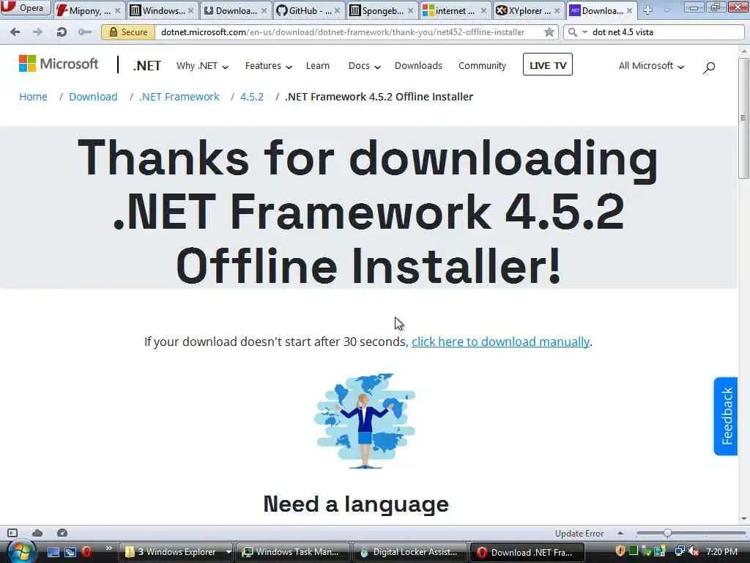
Task: Close the GitHub tab
Action: pos(337,10)
